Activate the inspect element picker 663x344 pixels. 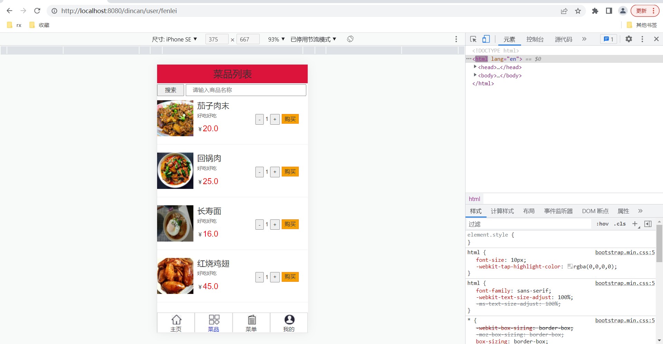[x=473, y=39]
